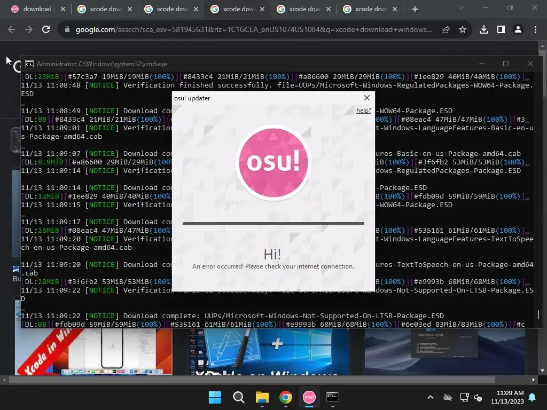Image resolution: width=547 pixels, height=410 pixels.
Task: Open the Welcome to Xcode image thumbnail
Action: pos(445,352)
